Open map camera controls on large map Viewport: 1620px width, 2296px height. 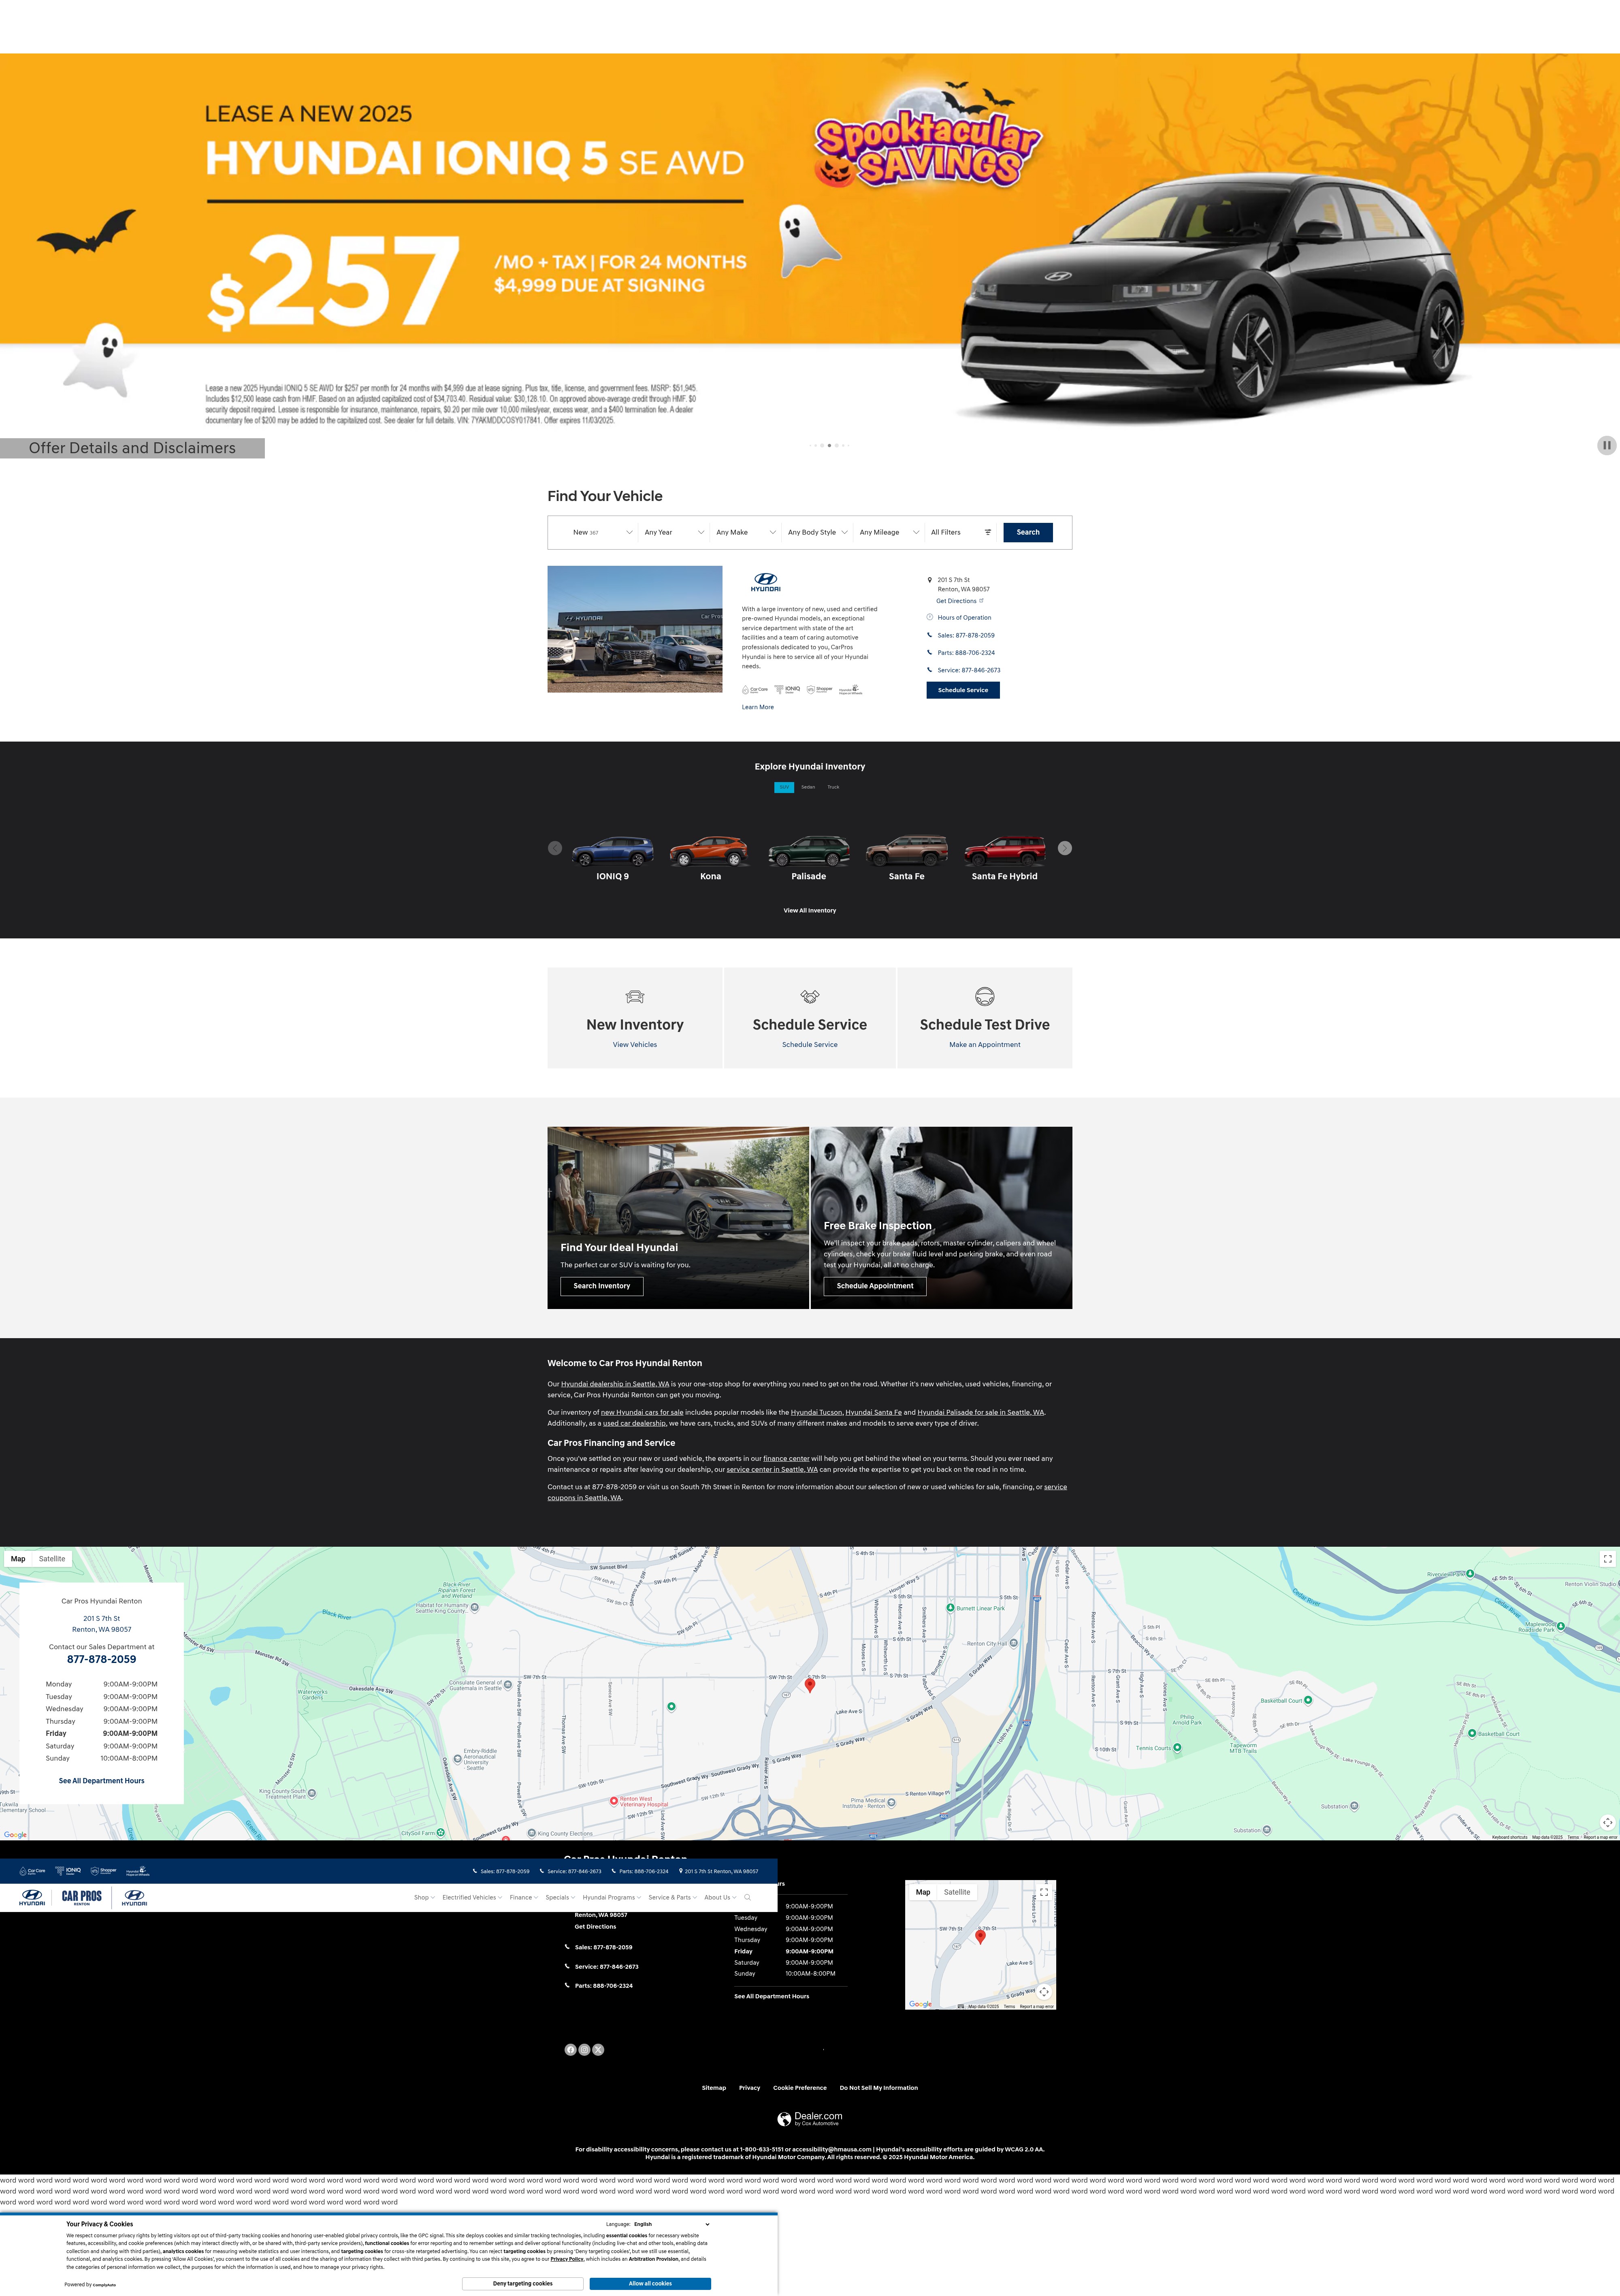pyautogui.click(x=1607, y=1822)
